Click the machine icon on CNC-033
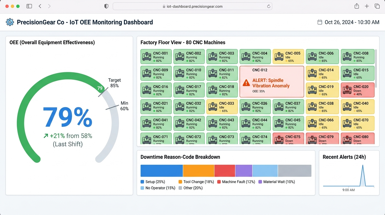 pyautogui.click(x=213, y=107)
